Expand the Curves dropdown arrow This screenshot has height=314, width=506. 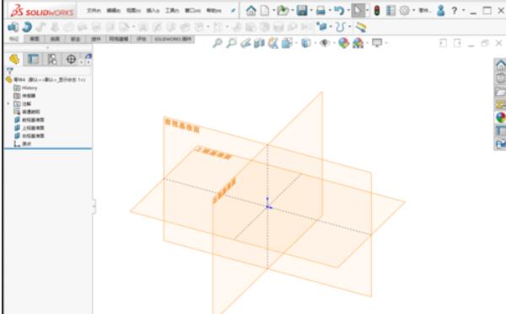pos(349,27)
